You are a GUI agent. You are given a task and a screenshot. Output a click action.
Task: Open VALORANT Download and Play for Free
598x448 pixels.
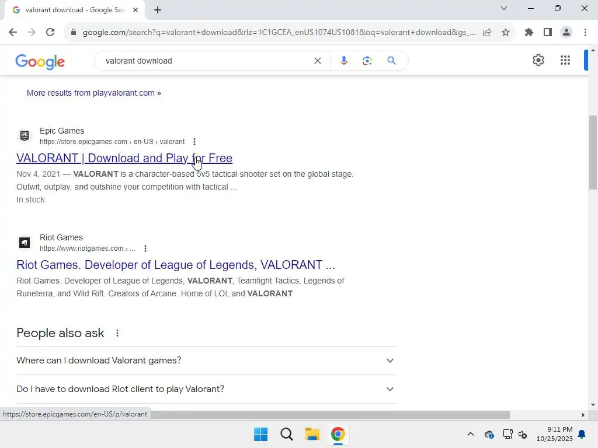(124, 158)
